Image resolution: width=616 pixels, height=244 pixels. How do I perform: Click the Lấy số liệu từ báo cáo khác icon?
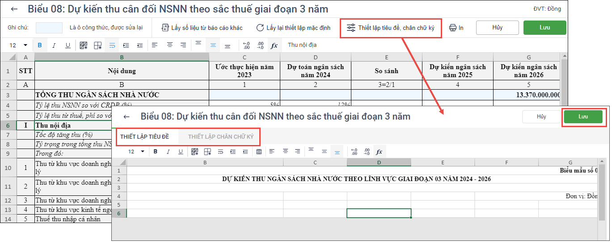click(165, 28)
